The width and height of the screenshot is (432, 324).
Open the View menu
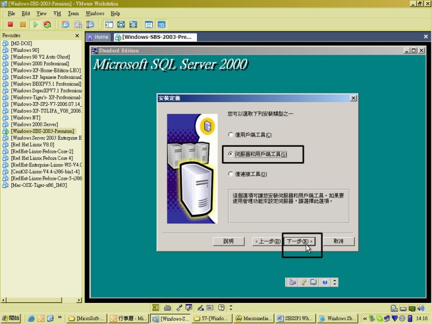(x=42, y=13)
